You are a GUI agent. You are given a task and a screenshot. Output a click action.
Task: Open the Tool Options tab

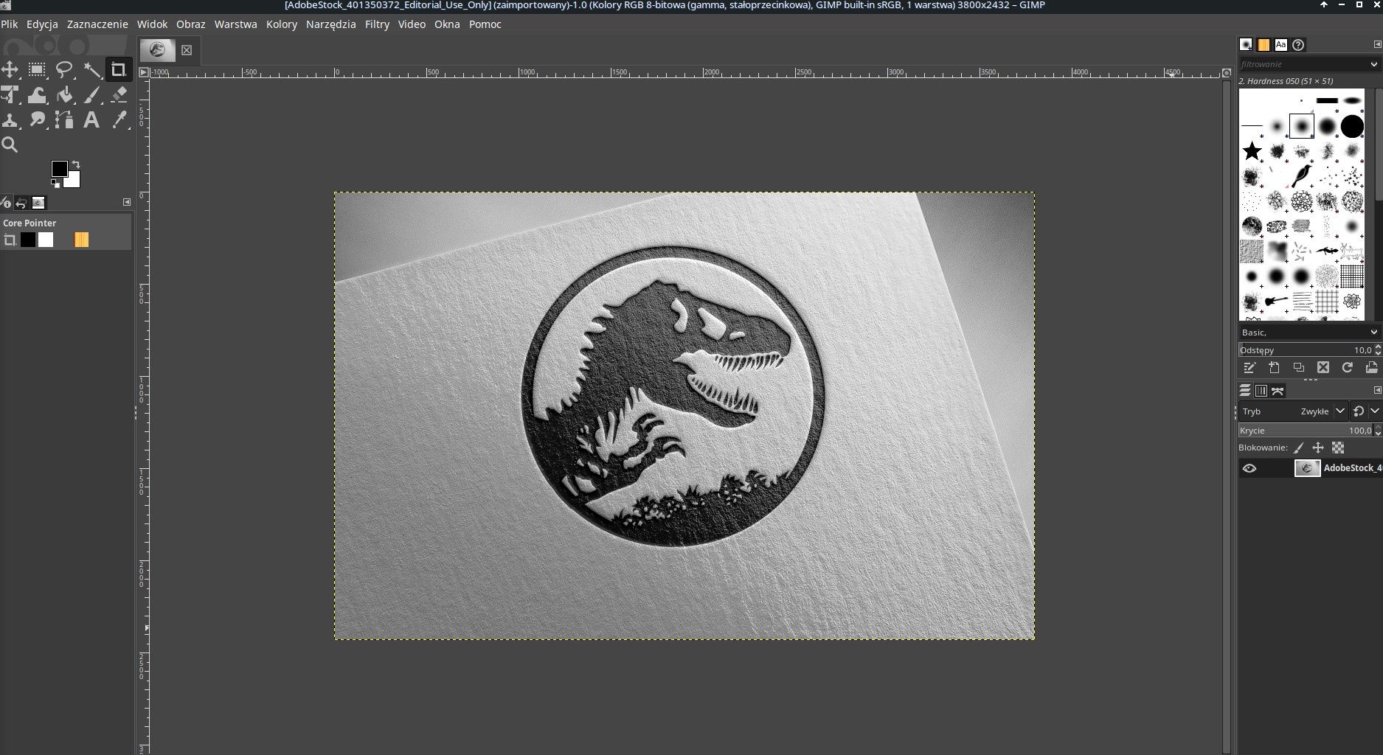click(x=6, y=203)
